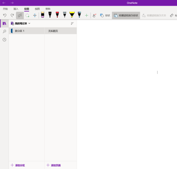Toggle Draw with Touch
This screenshot has width=177, height=169.
pyautogui.click(x=95, y=15)
